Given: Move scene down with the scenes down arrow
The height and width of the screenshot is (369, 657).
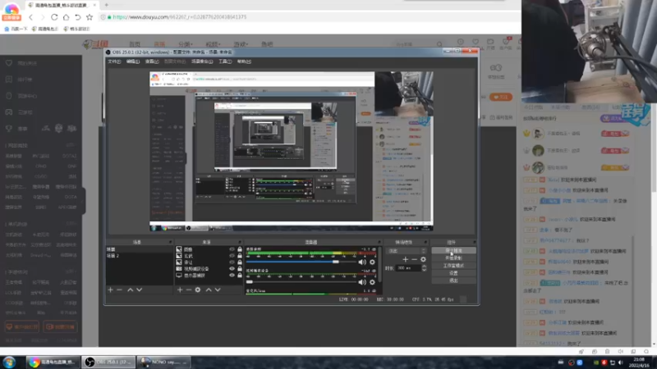Looking at the screenshot, I should tap(139, 289).
